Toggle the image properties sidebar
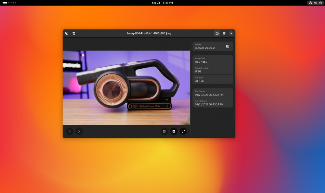The height and width of the screenshot is (193, 325). (217, 33)
